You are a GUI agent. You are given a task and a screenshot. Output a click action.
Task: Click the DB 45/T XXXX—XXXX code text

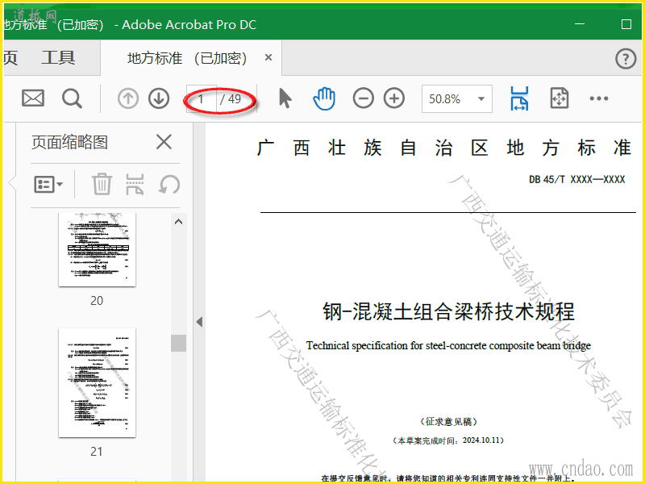pyautogui.click(x=576, y=179)
